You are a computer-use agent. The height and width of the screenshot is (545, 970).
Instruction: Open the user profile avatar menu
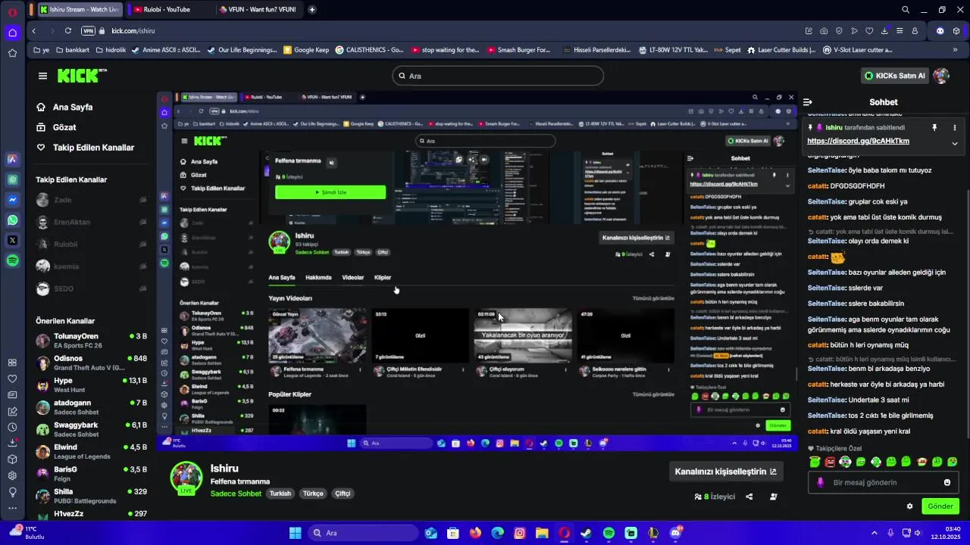(x=941, y=76)
